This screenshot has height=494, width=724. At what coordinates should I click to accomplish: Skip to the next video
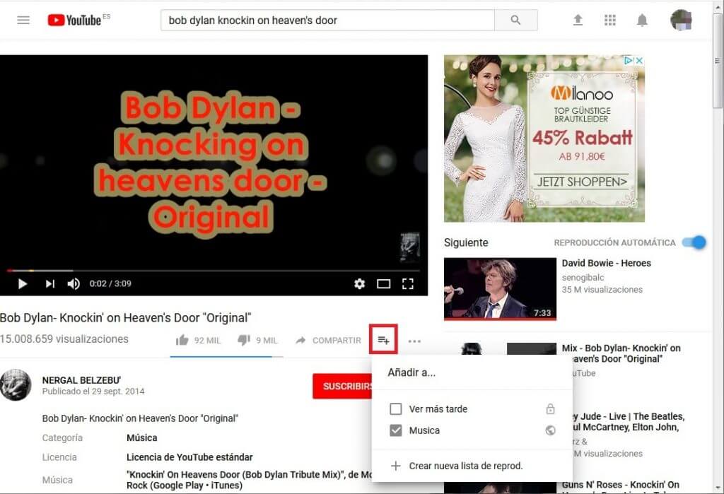pyautogui.click(x=50, y=283)
